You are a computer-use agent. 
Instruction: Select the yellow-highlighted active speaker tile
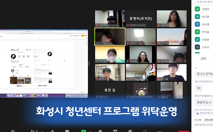click(x=110, y=37)
